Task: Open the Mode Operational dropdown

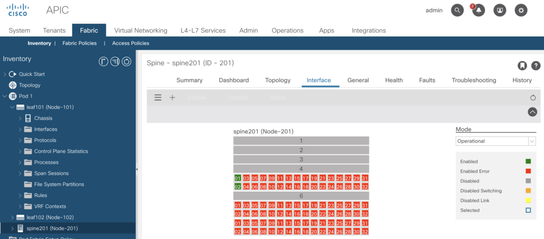Action: pos(496,141)
